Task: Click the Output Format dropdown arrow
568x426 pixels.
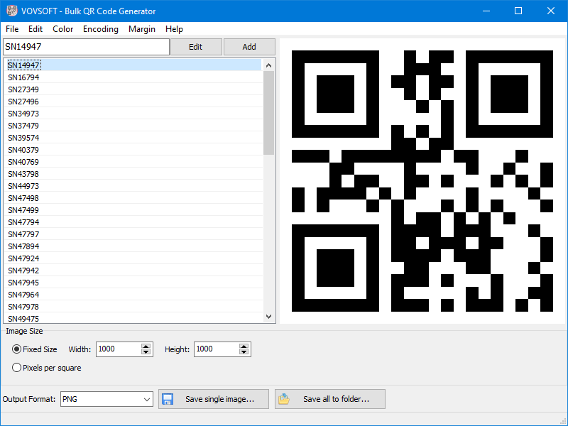Action: pyautogui.click(x=147, y=399)
